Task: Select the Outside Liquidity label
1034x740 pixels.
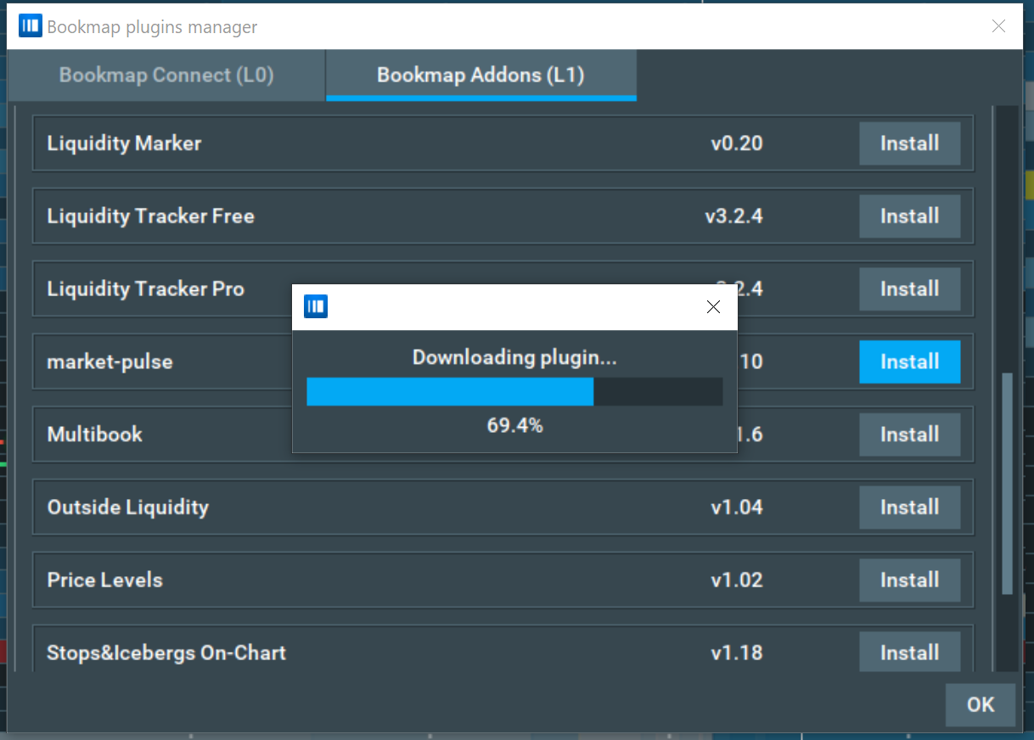Action: [127, 507]
